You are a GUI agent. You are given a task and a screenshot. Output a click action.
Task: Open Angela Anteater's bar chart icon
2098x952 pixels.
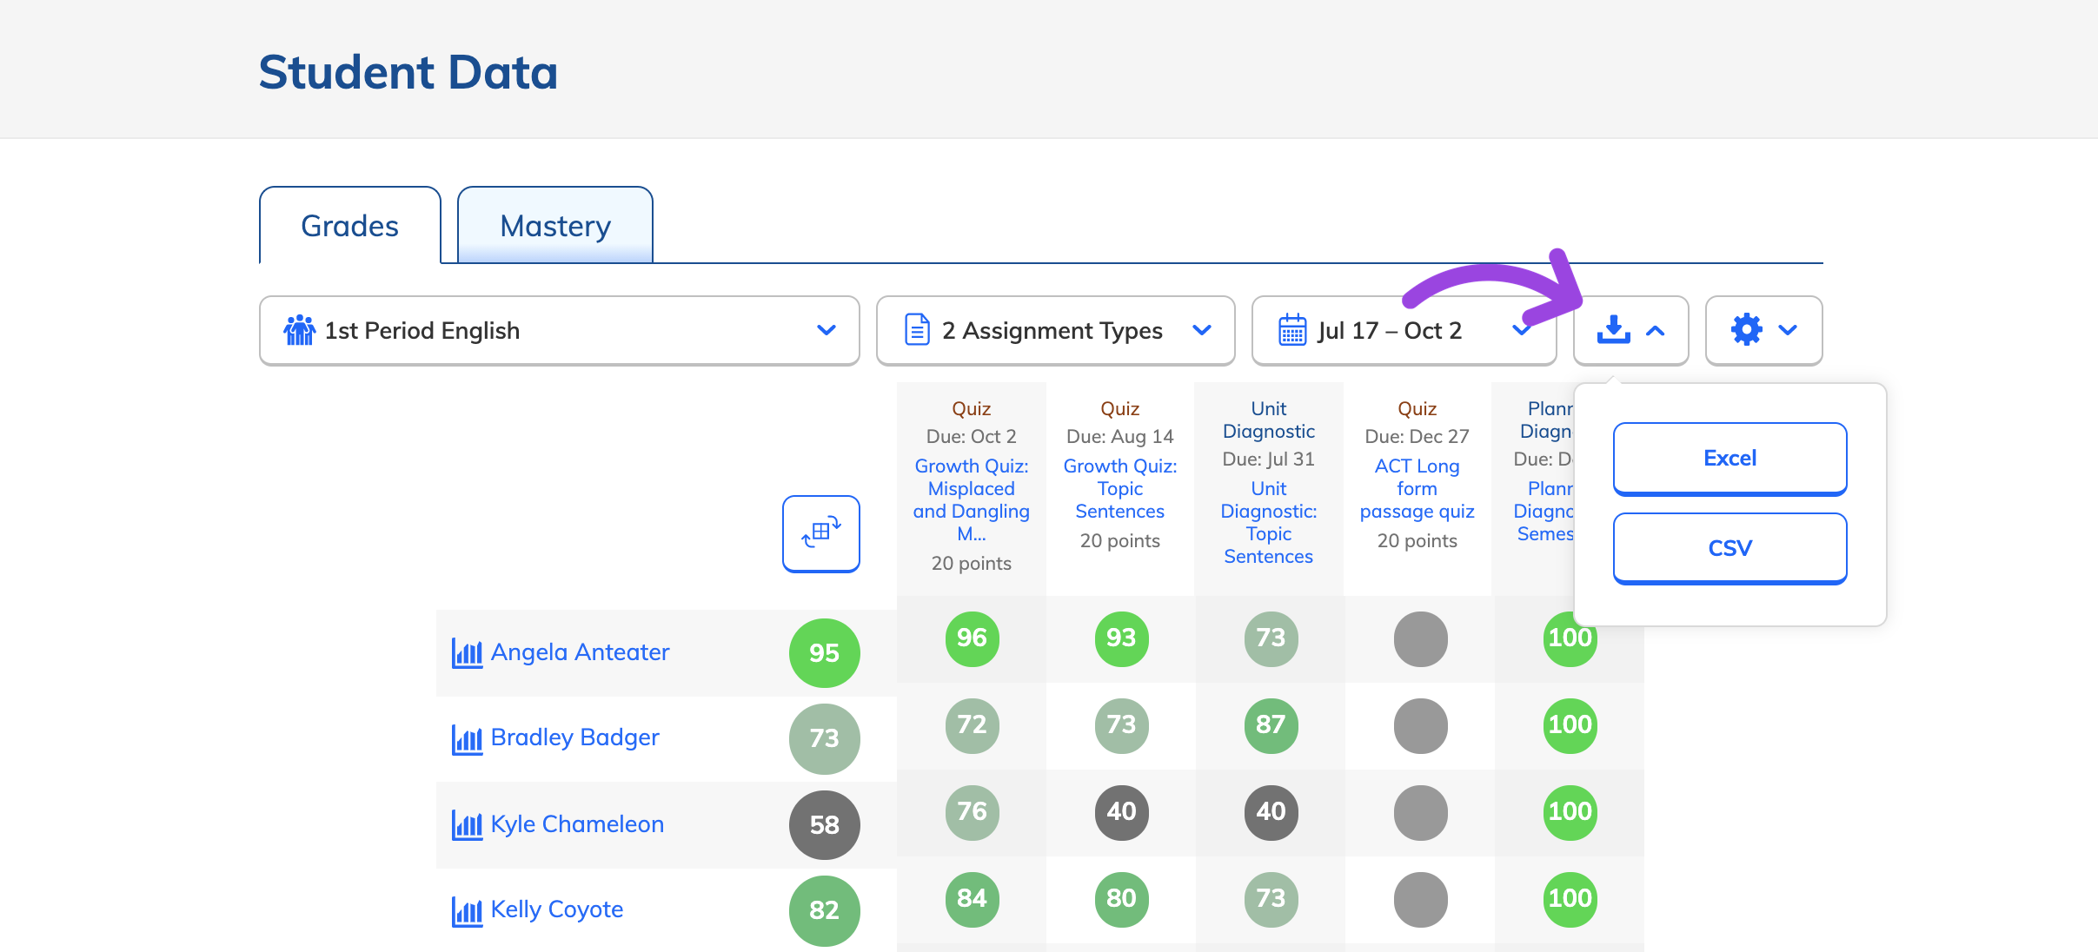pos(468,652)
